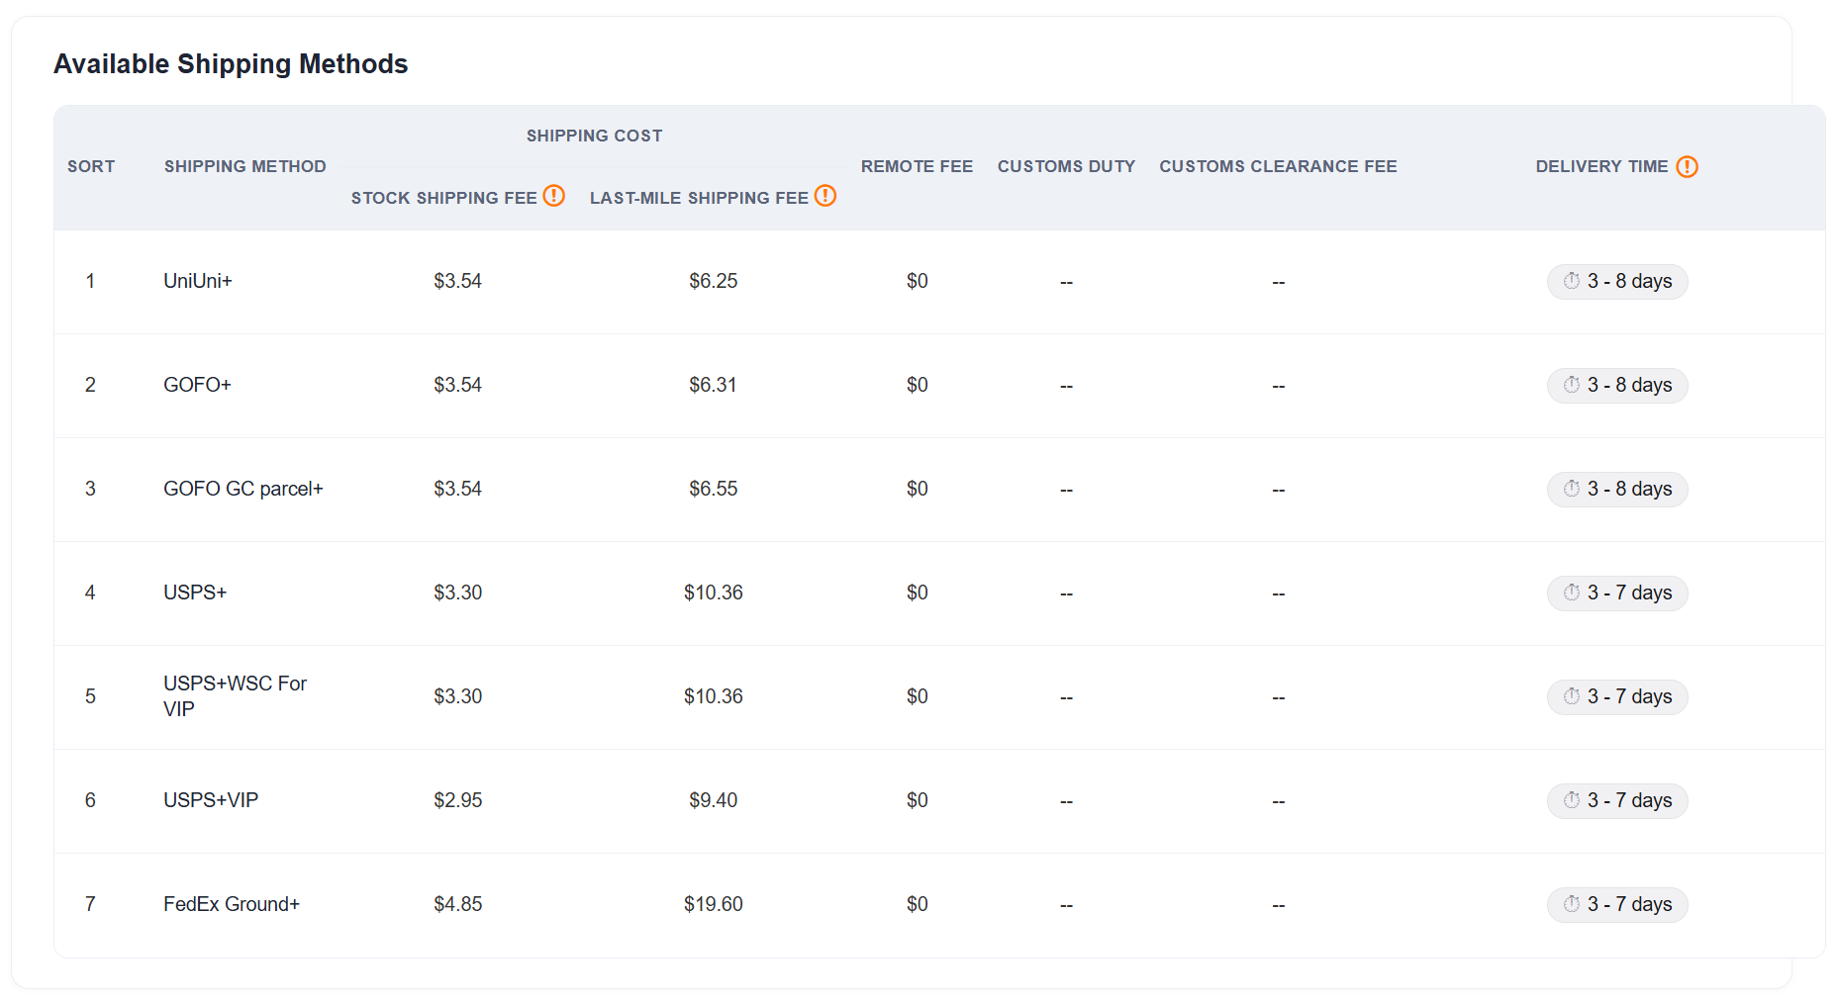
Task: Click the Customs Duty column header
Action: click(x=1067, y=166)
